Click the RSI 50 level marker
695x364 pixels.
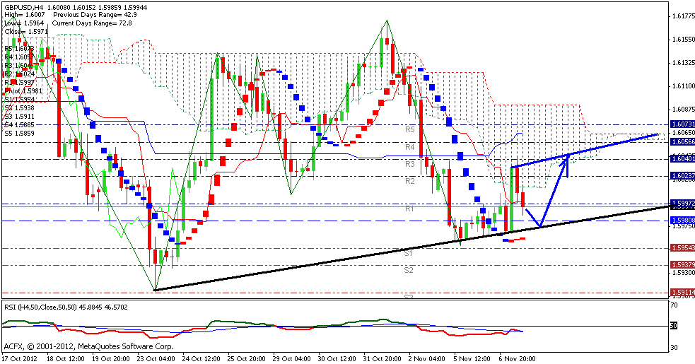pos(674,326)
